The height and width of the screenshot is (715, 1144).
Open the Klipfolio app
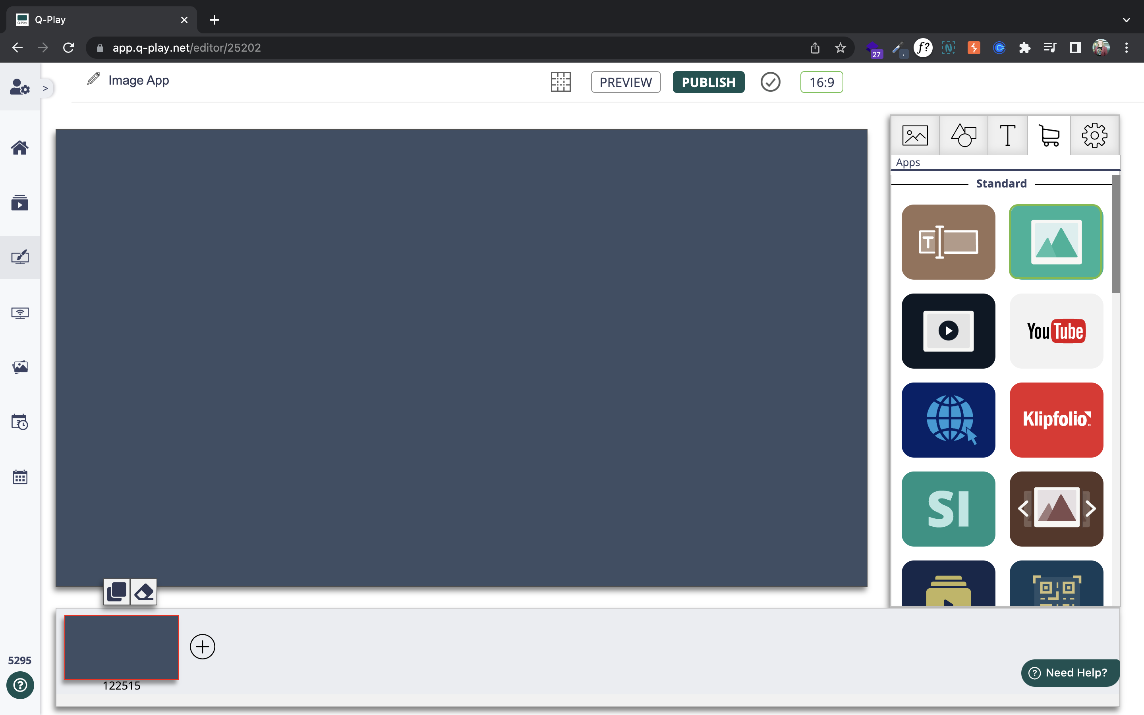point(1055,420)
